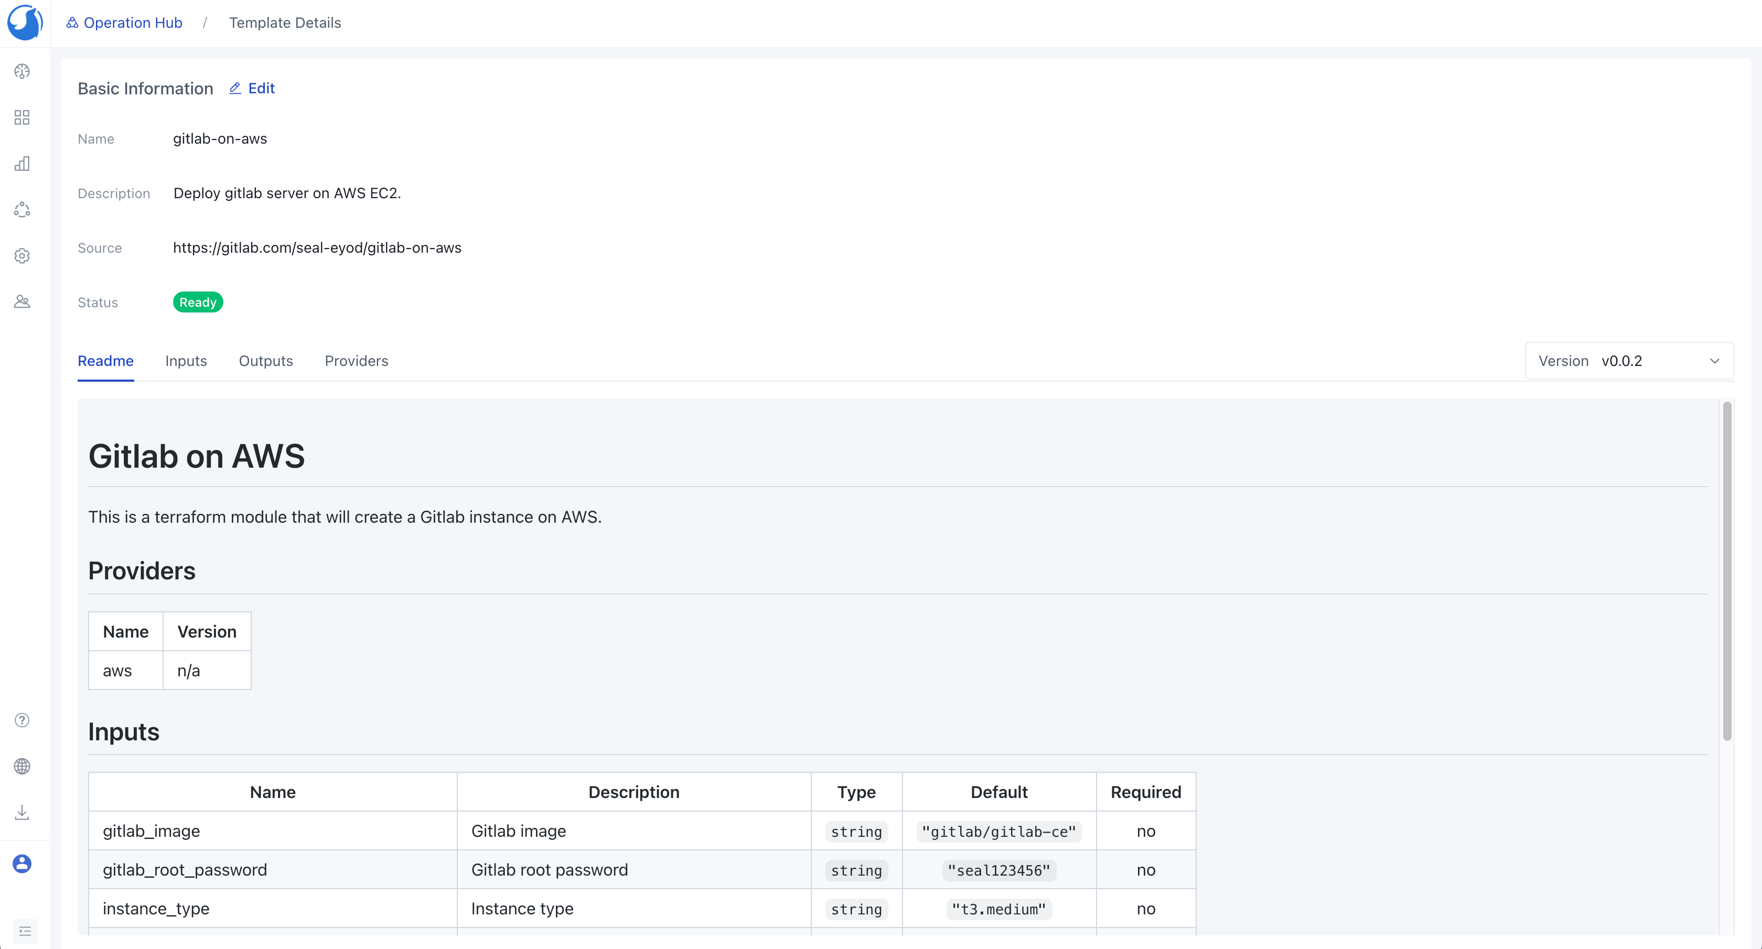Open the gear settings sidebar icon
This screenshot has width=1762, height=949.
coord(22,256)
